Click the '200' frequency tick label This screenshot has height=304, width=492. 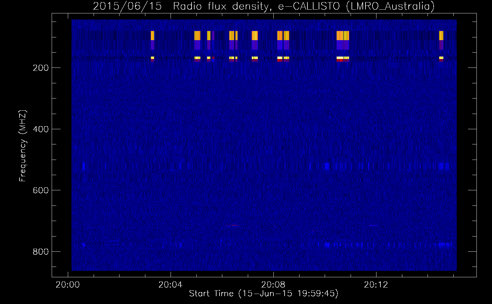[41, 68]
